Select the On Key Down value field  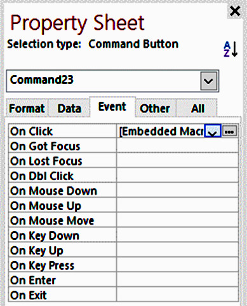point(178,235)
